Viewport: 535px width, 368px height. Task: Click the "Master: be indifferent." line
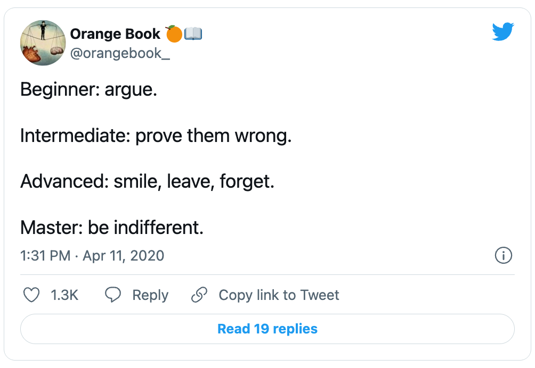point(112,228)
